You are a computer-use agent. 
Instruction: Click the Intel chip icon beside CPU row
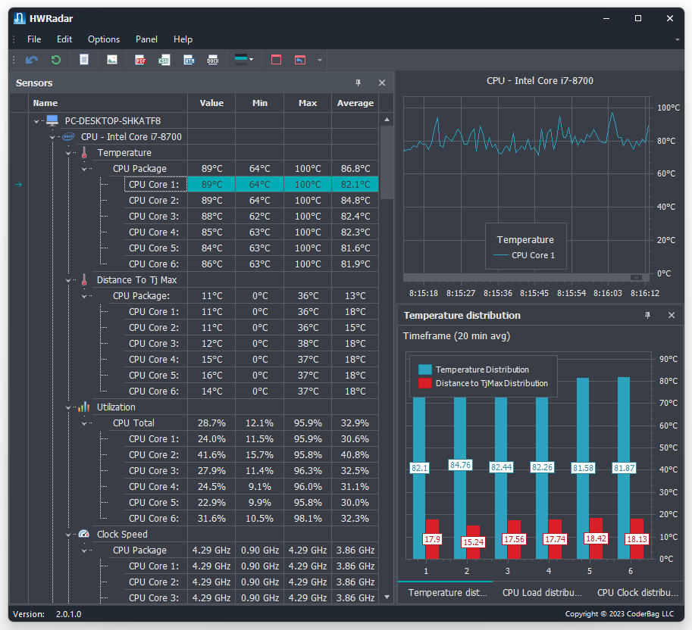[68, 136]
